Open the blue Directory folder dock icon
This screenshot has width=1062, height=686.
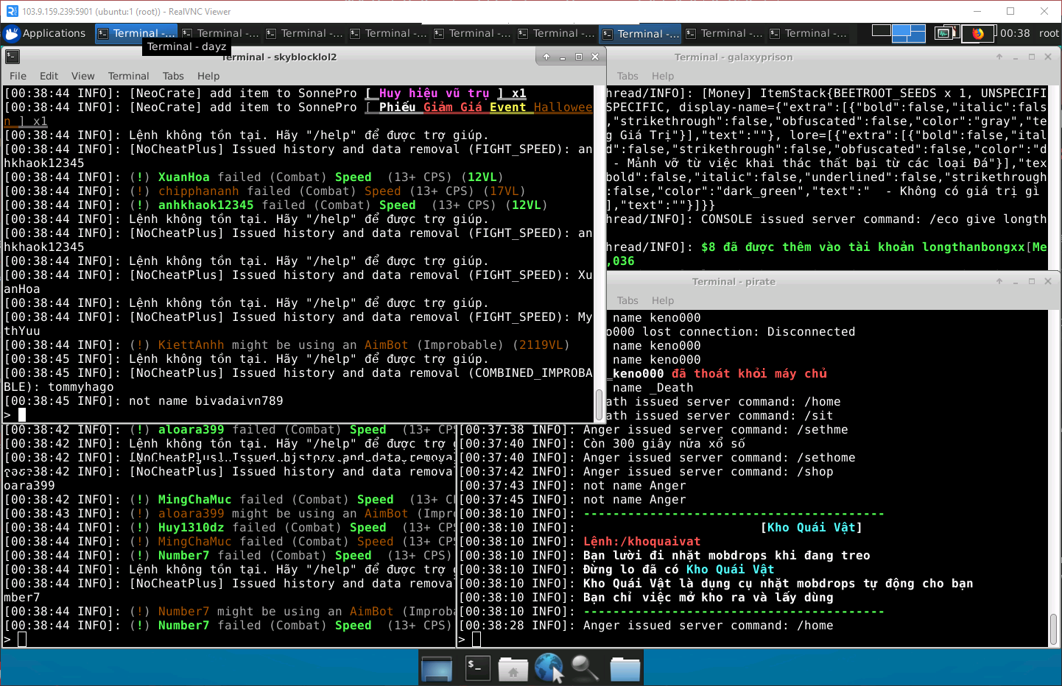625,668
